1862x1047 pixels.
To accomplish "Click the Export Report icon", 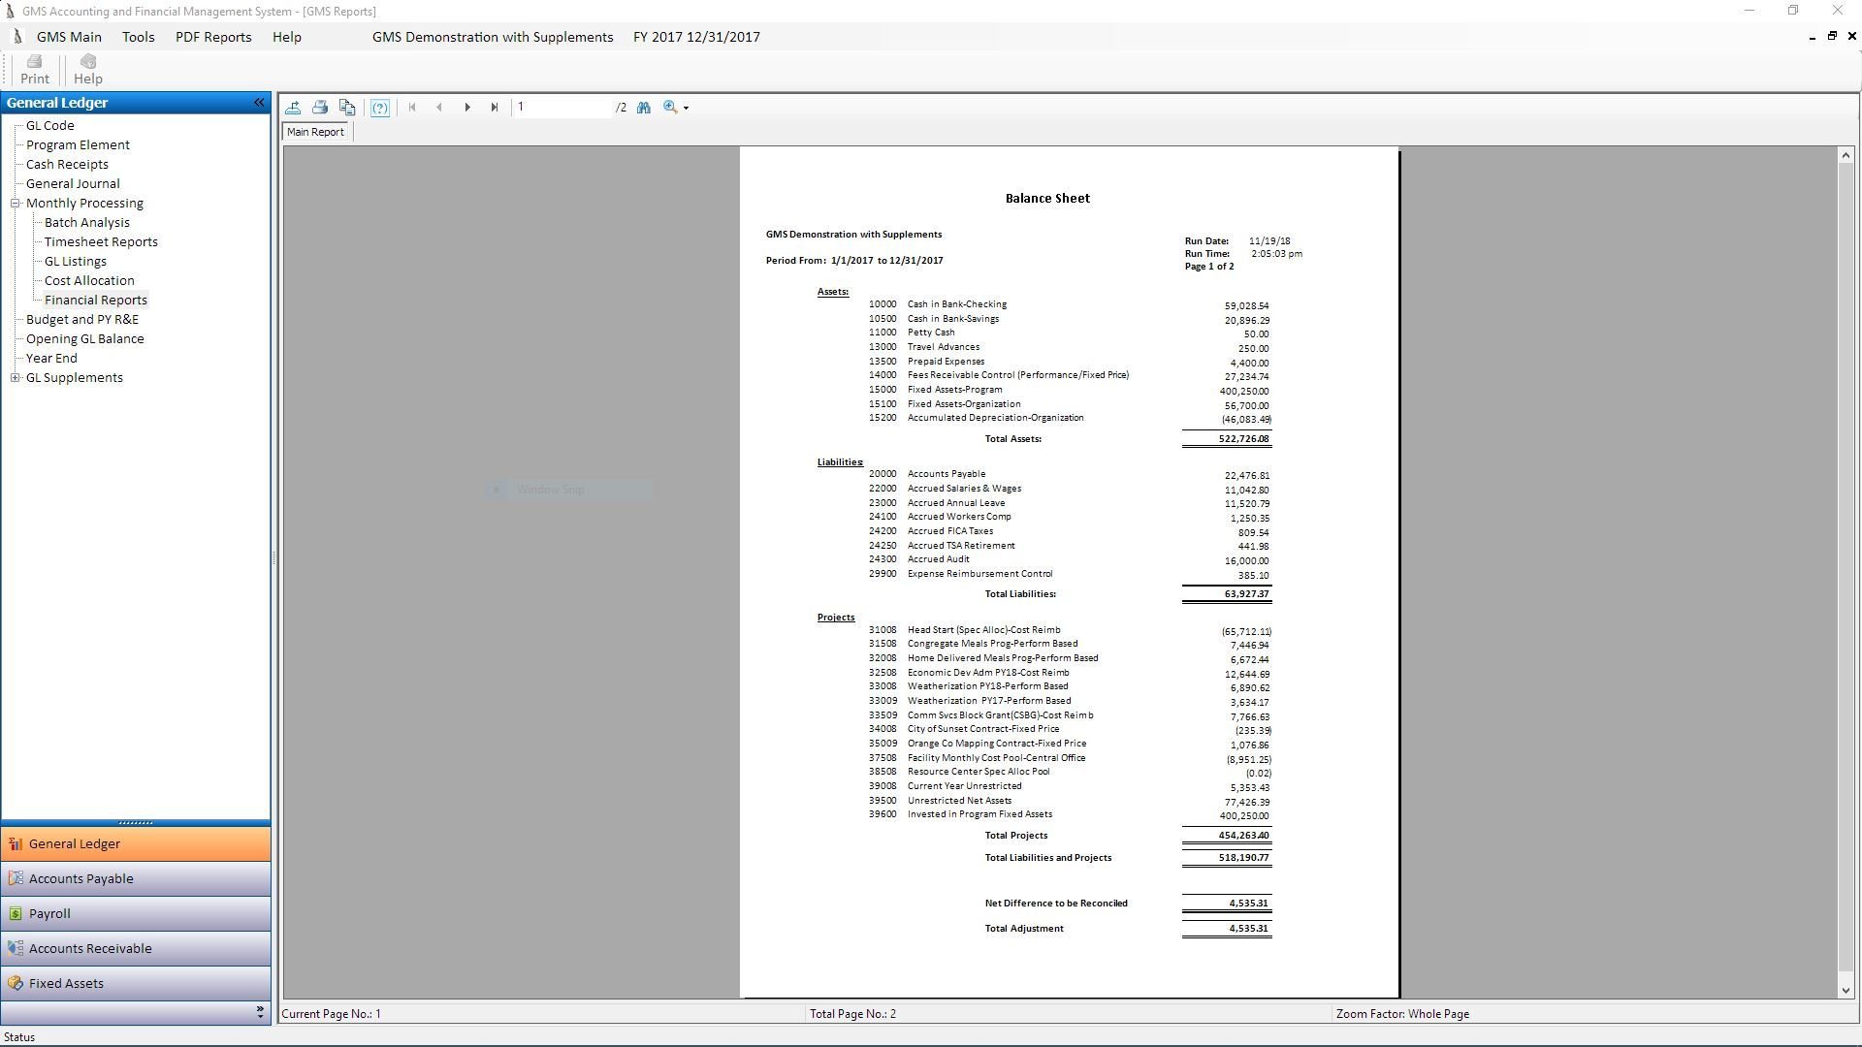I will pos(293,108).
